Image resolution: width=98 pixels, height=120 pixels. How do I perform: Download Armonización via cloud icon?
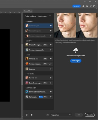point(51,59)
